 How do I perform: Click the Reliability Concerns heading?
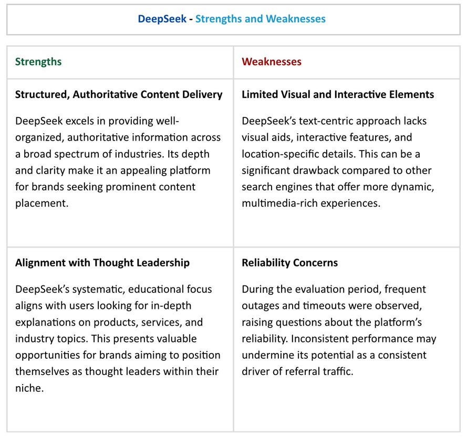[x=289, y=263]
